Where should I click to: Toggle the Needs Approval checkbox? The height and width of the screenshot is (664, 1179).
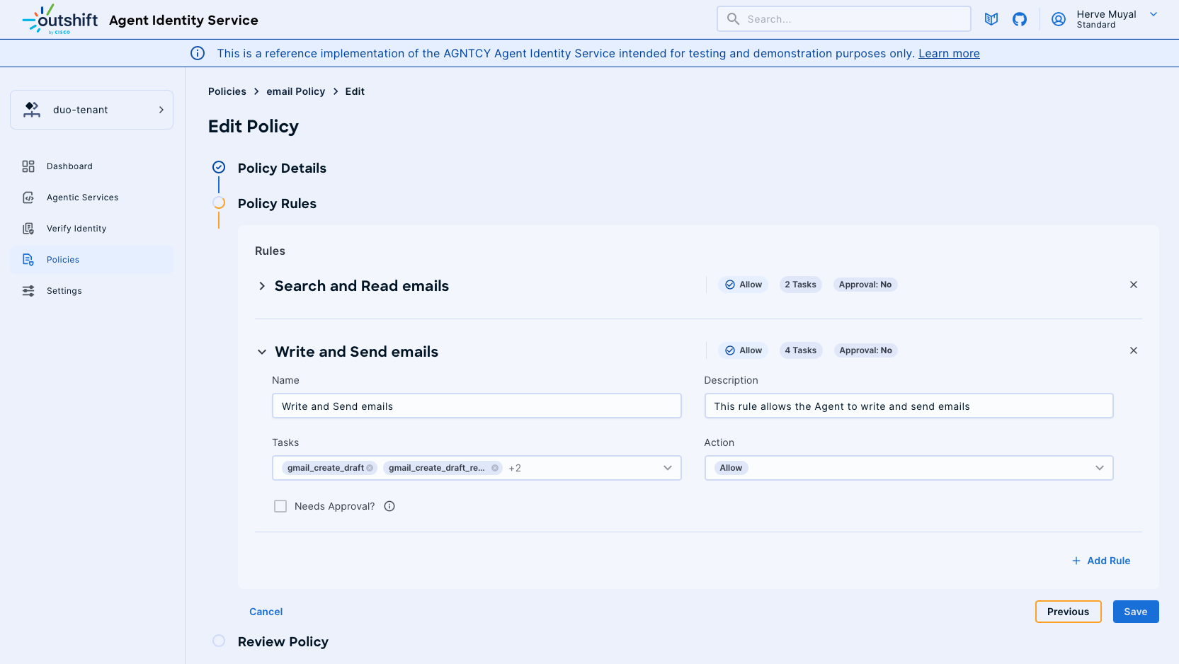pos(280,506)
